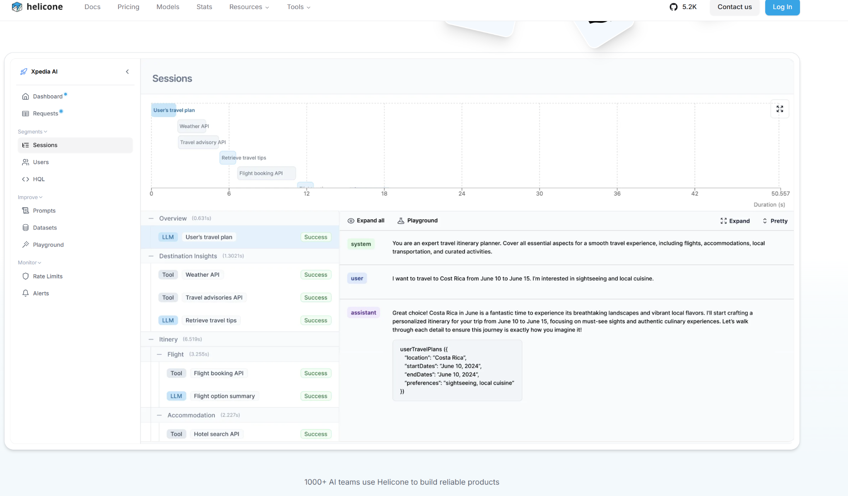The height and width of the screenshot is (496, 848).
Task: Select the Retrieve travel tips row
Action: click(244, 320)
